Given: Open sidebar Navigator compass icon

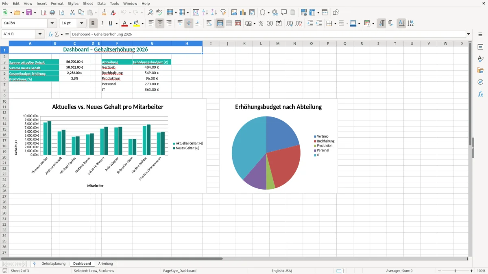Looking at the screenshot, I should coord(480,82).
